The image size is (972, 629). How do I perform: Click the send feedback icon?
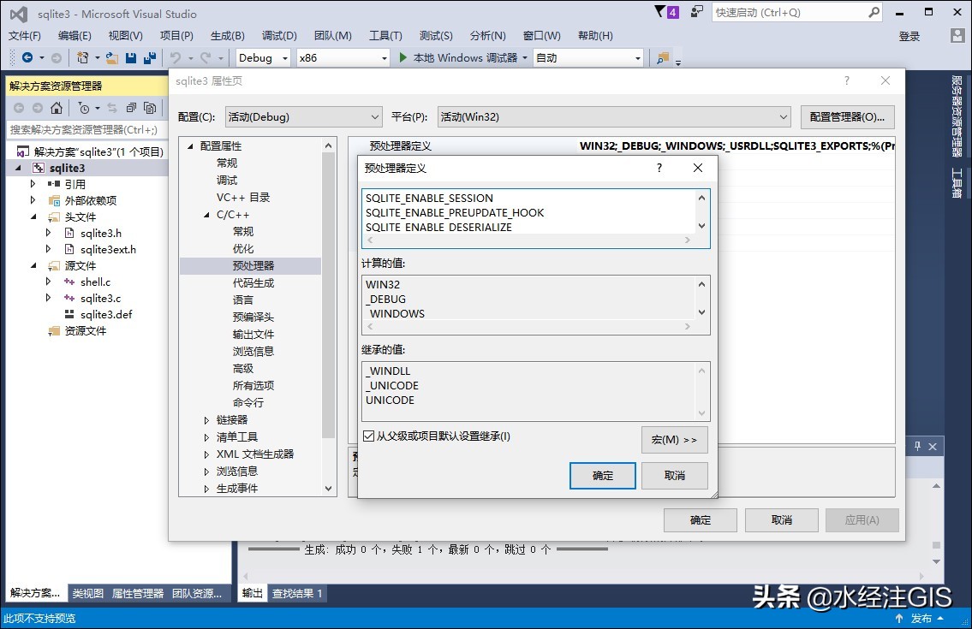point(697,12)
